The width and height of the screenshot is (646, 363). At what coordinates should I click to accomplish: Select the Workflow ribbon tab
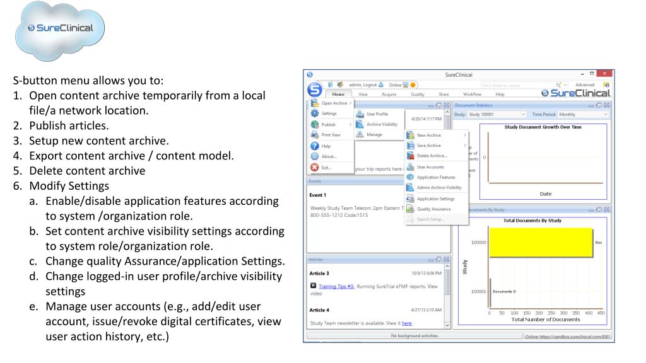click(472, 95)
